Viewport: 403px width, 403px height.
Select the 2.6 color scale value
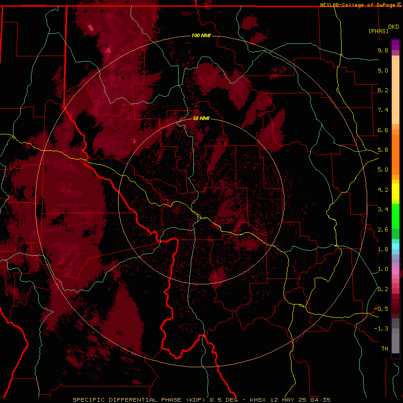pyautogui.click(x=383, y=230)
